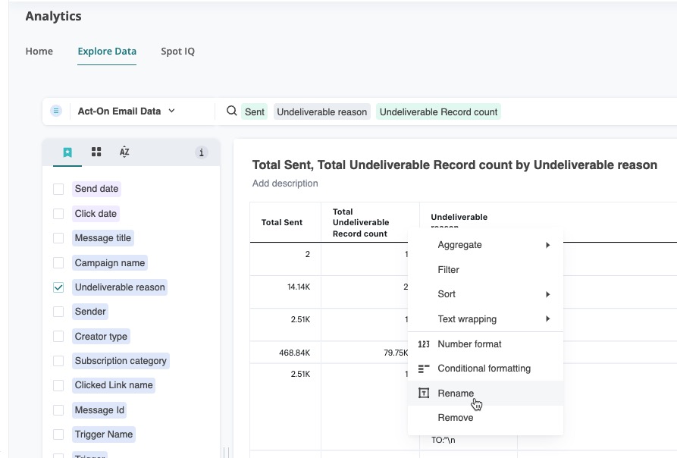Click the 468.84K cell
Image resolution: width=677 pixels, height=458 pixels.
click(x=294, y=353)
